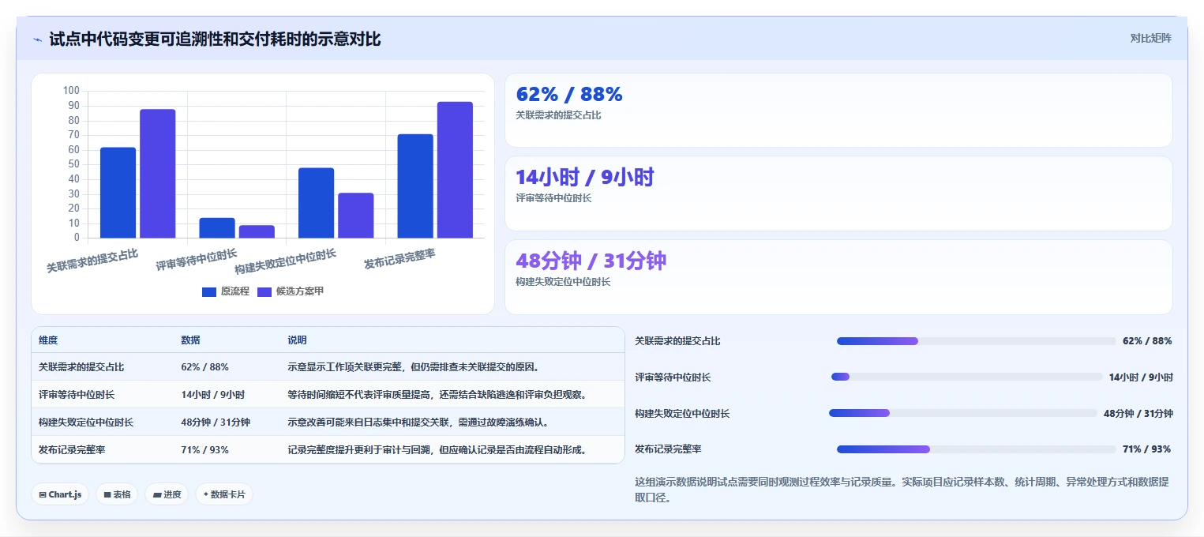Select the 数据卡片 chip

click(224, 494)
